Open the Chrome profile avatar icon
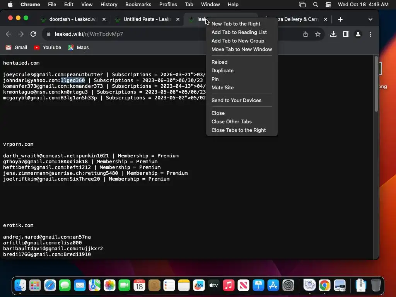Viewport: 396px width, 297px height. pos(358,34)
